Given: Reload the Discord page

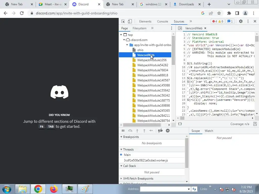Looking at the screenshot, I should pos(22,13).
